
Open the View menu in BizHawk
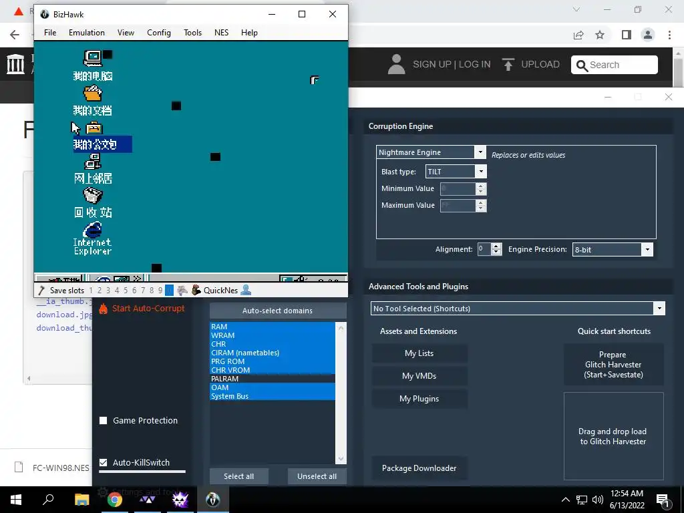[x=126, y=33]
